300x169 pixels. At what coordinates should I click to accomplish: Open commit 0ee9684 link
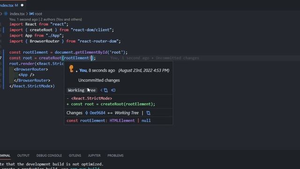coord(97,113)
